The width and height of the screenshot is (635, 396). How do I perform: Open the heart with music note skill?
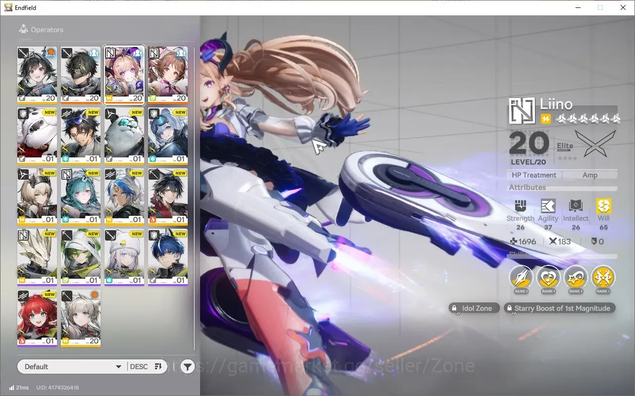click(548, 278)
